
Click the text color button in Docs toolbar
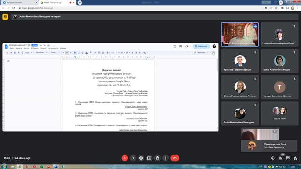click(87, 53)
